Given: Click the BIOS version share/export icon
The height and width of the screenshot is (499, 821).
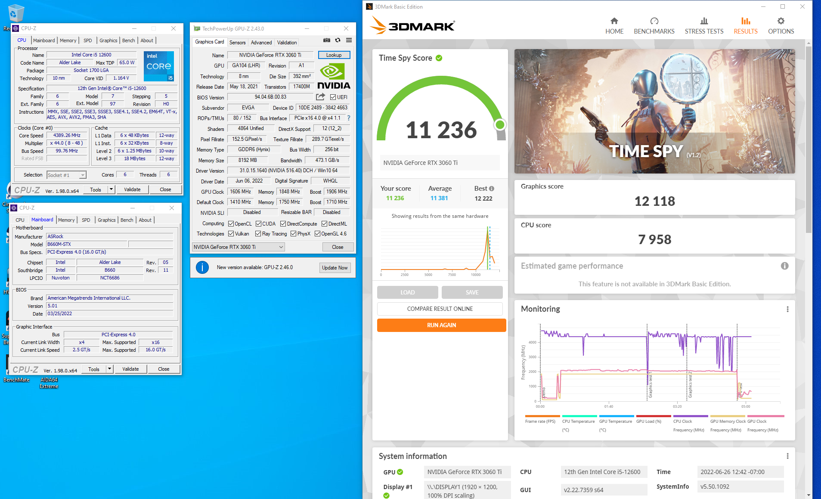Looking at the screenshot, I should 320,97.
